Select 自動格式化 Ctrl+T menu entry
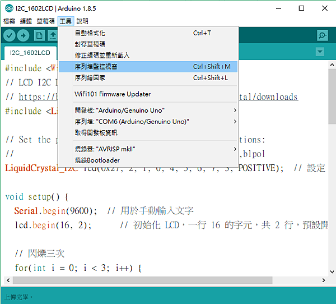336x304 pixels. [148, 33]
